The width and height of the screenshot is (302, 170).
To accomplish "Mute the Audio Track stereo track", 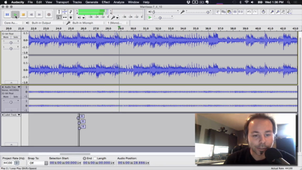I will [6, 96].
